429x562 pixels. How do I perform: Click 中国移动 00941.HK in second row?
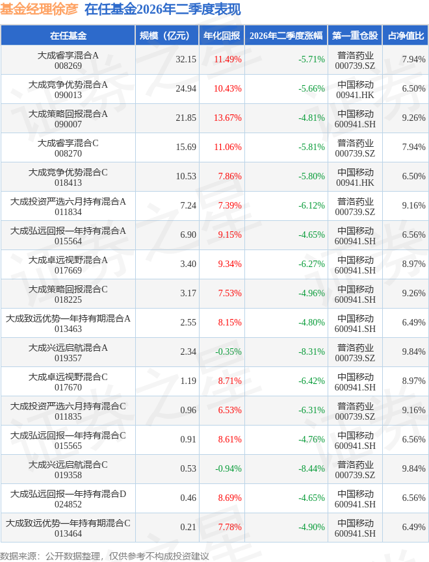click(x=355, y=90)
